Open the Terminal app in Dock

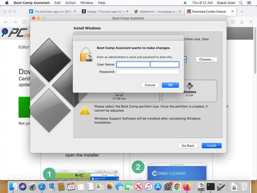(x=211, y=187)
